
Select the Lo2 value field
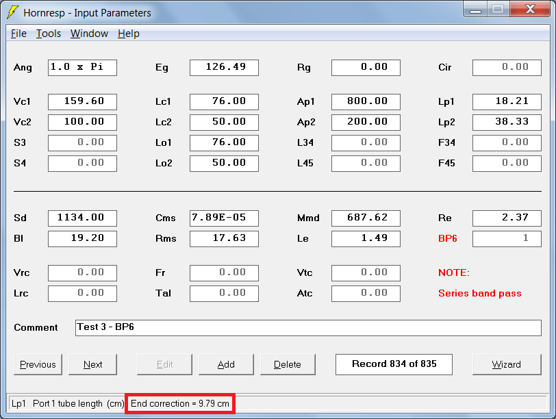224,164
